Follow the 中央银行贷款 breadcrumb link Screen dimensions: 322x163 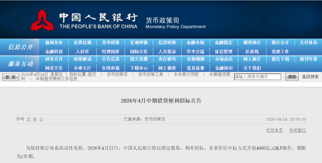click(x=186, y=74)
